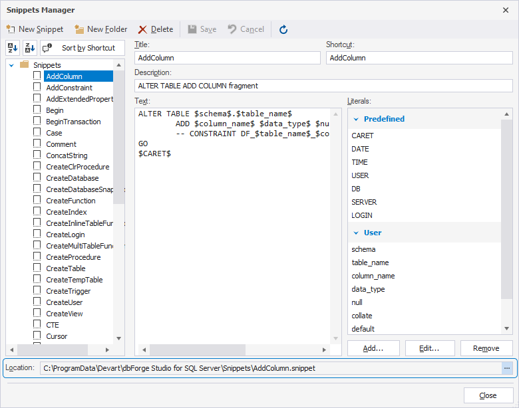Click the AddColumn snippet file icon

37,76
